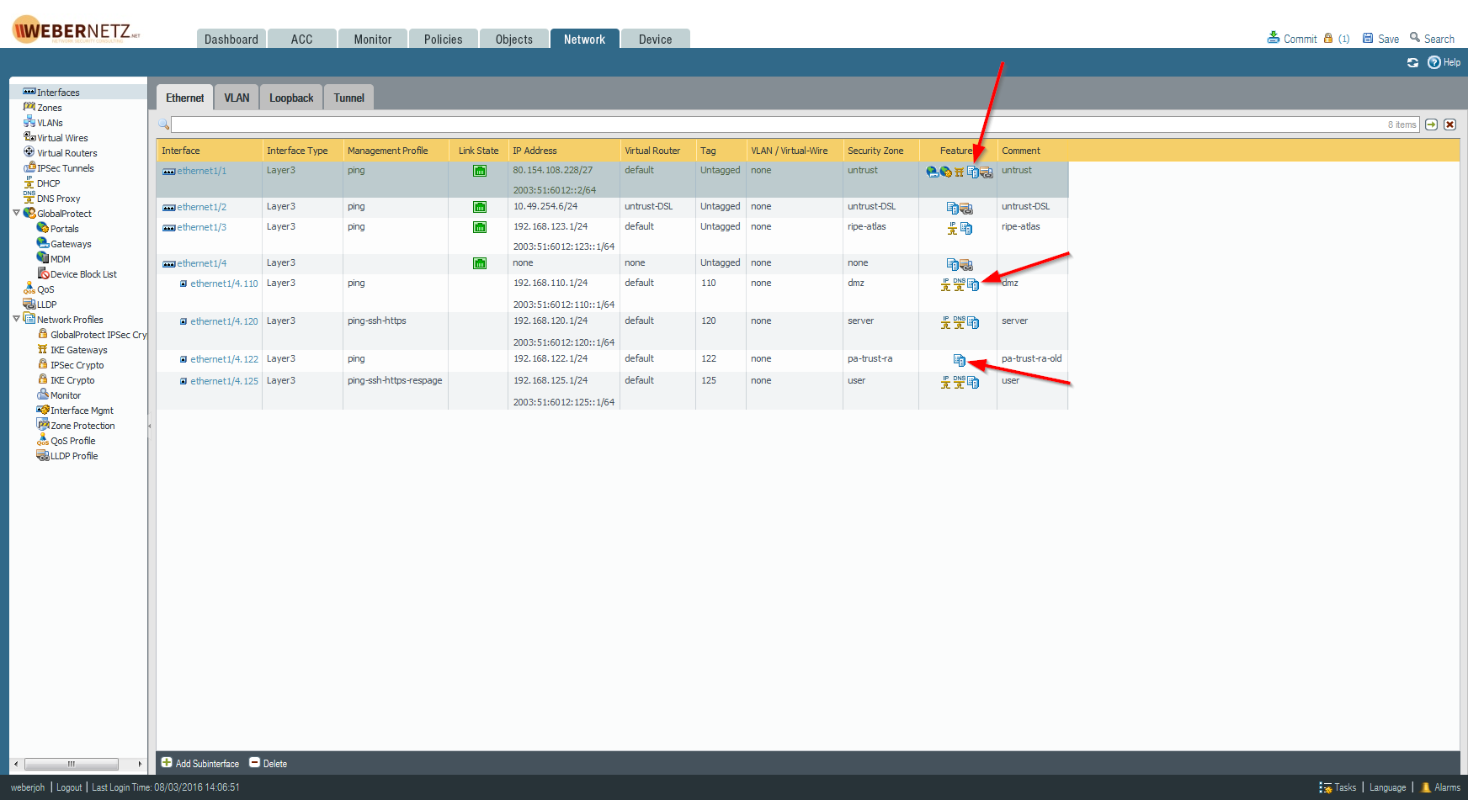Click the IKE gateway torii icon on ethernet1/1
The width and height of the screenshot is (1468, 800).
[x=960, y=172]
